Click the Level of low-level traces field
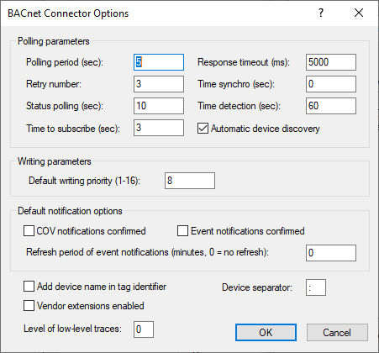Screen dimensions: 379x353 [x=144, y=329]
